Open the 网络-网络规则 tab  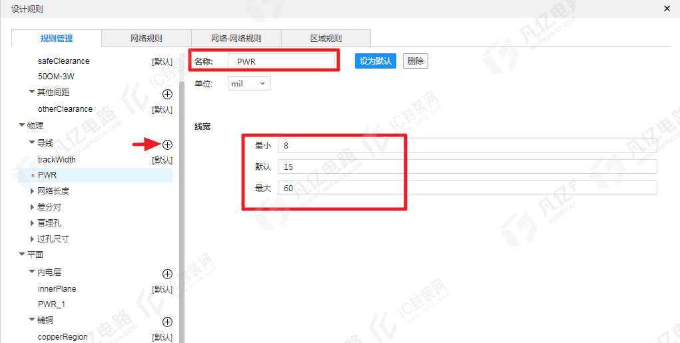point(236,38)
